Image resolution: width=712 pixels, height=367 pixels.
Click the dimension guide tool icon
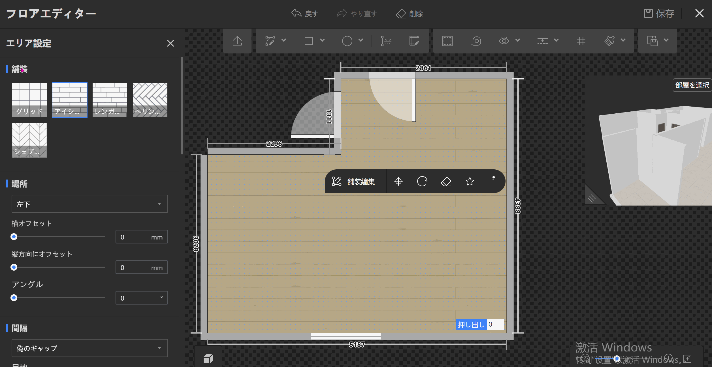(386, 41)
